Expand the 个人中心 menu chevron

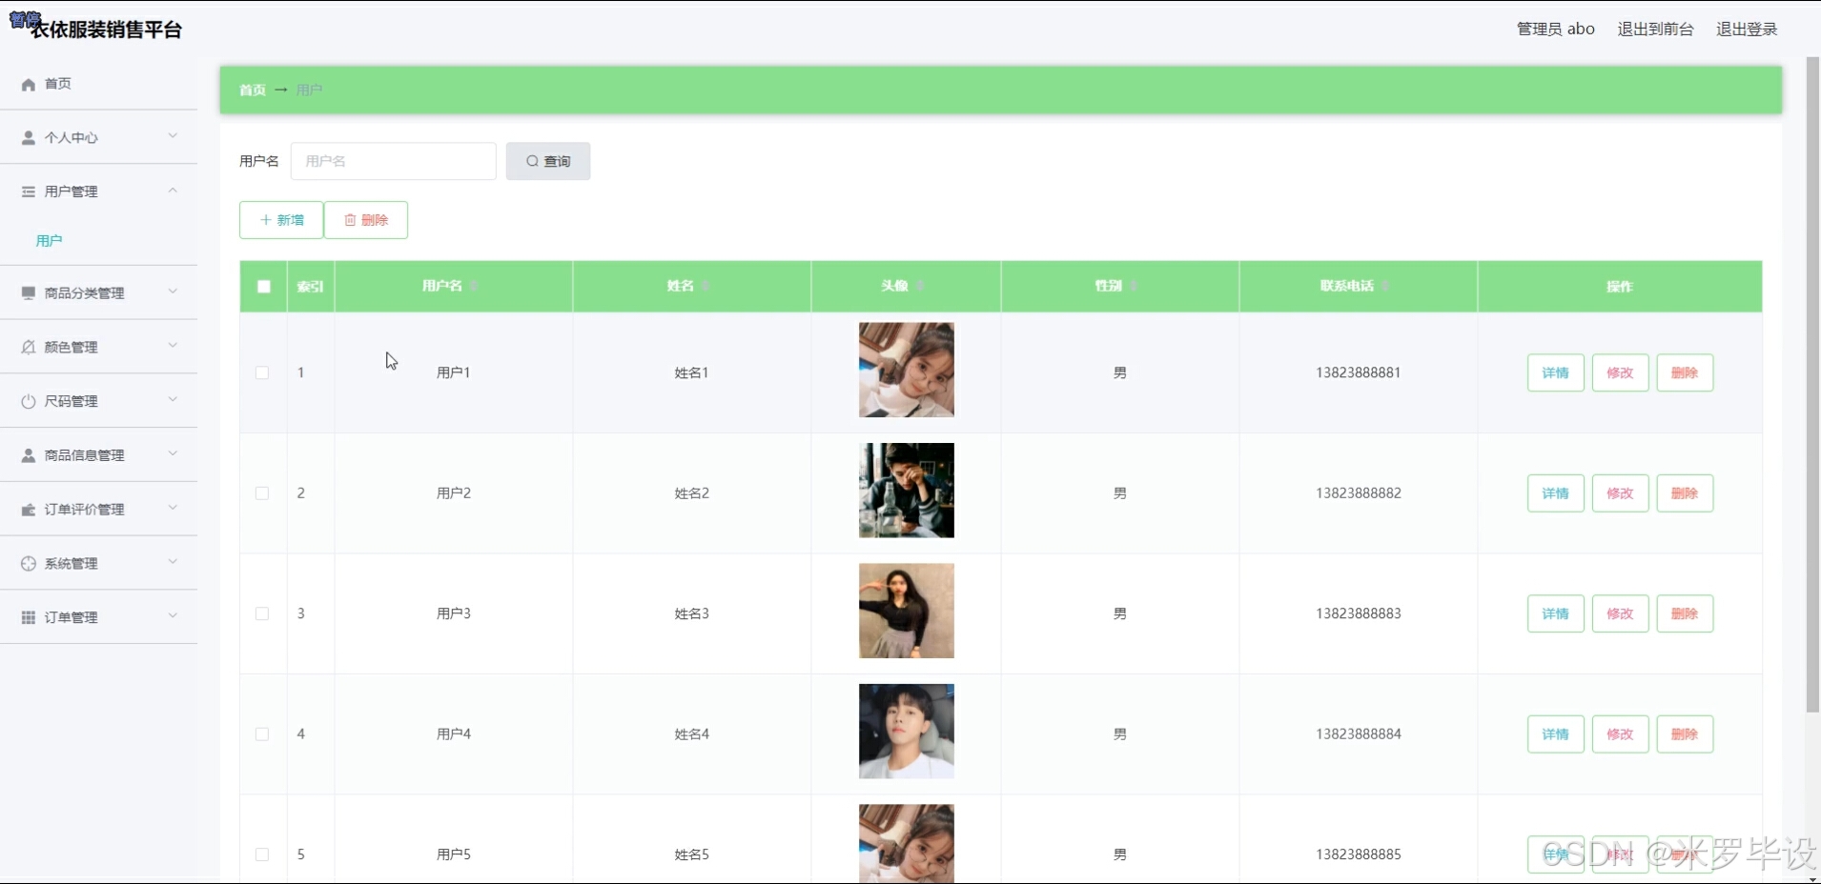coord(173,136)
